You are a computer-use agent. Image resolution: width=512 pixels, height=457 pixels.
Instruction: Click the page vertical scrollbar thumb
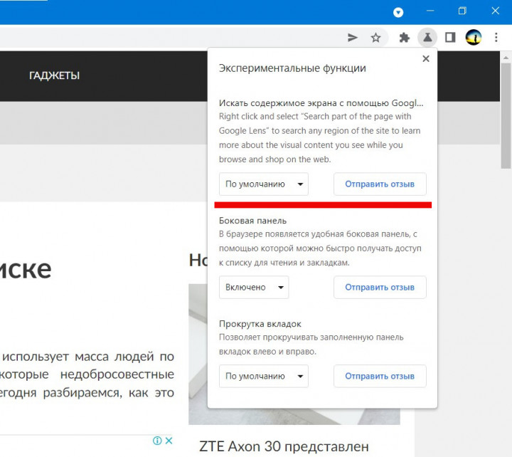click(x=506, y=116)
